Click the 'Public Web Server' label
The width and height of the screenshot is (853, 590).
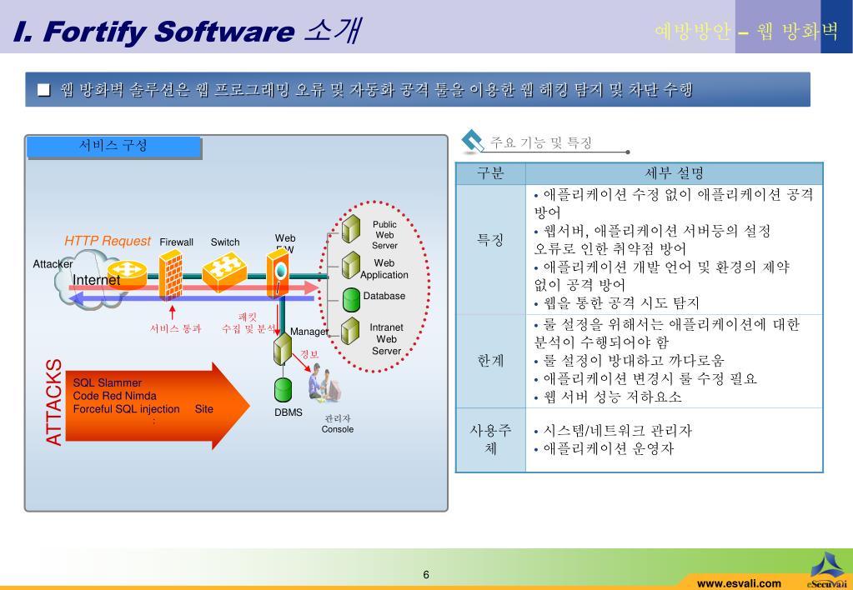tap(384, 235)
